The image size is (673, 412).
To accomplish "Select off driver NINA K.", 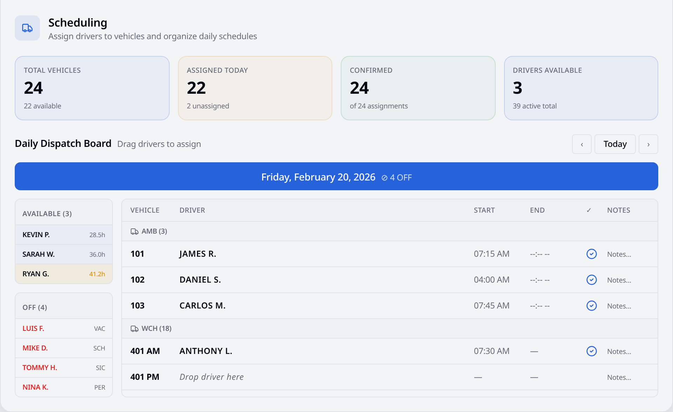I will point(64,387).
